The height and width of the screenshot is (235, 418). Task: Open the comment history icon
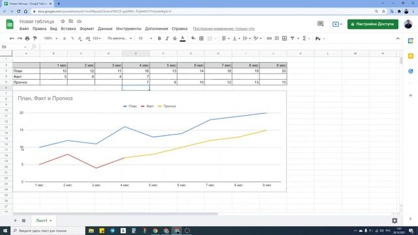(x=321, y=24)
